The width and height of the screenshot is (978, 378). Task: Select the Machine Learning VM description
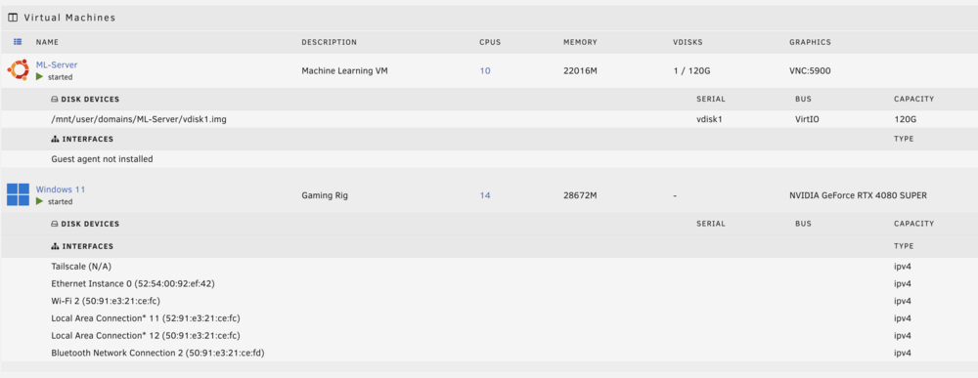[344, 71]
